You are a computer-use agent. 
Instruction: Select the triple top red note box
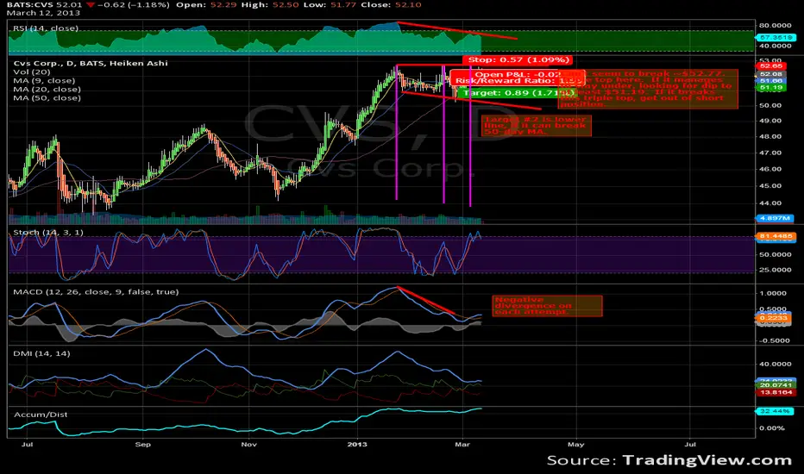(x=648, y=89)
